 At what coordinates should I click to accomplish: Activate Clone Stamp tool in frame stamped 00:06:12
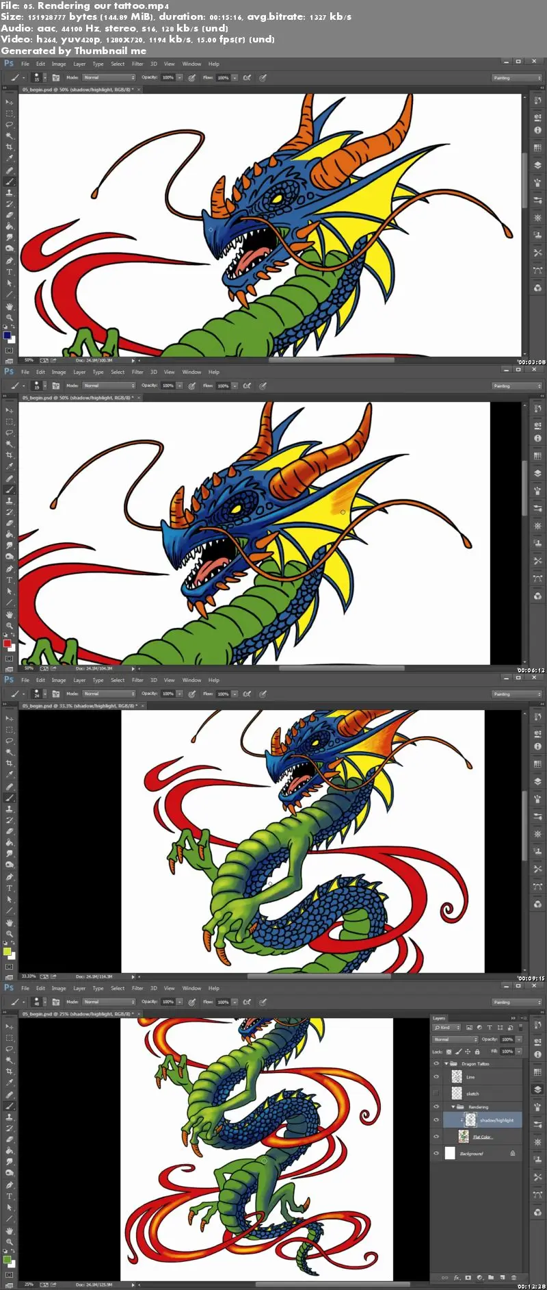(x=10, y=501)
